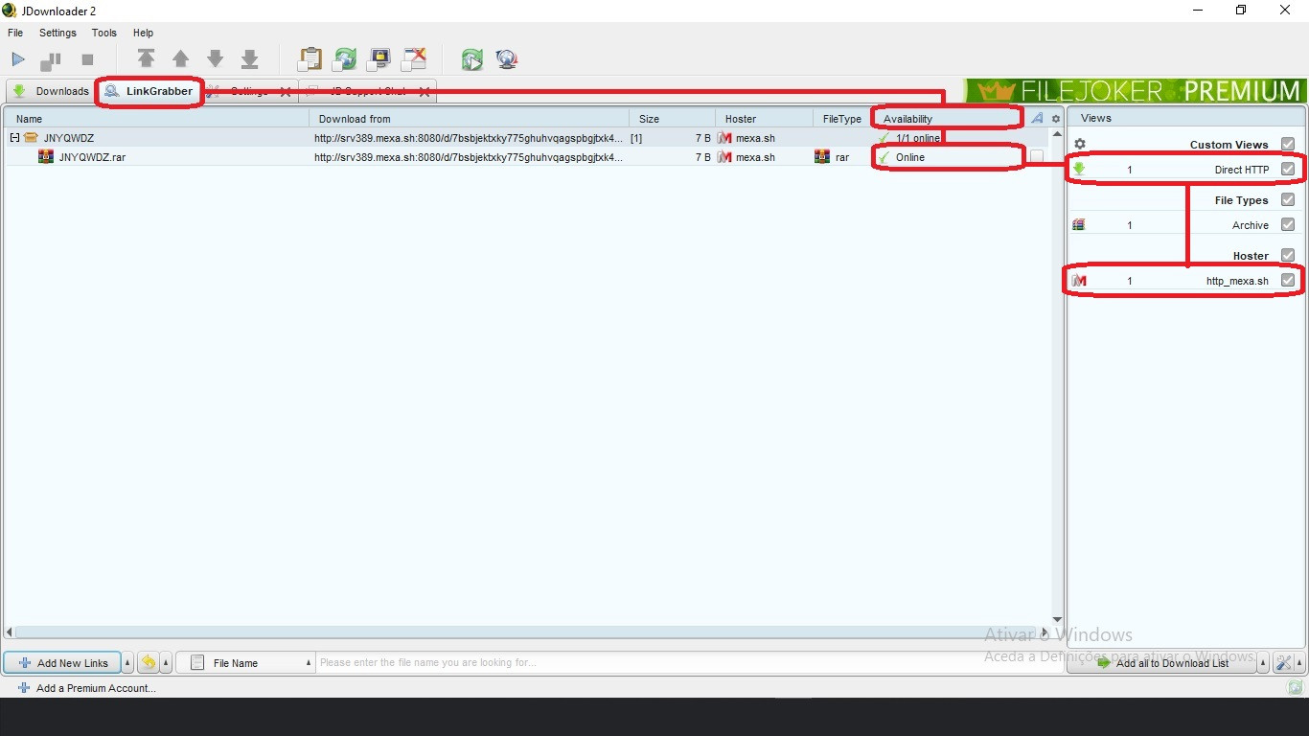Toggle the Custom Views checkbox
This screenshot has width=1309, height=736.
(1288, 144)
